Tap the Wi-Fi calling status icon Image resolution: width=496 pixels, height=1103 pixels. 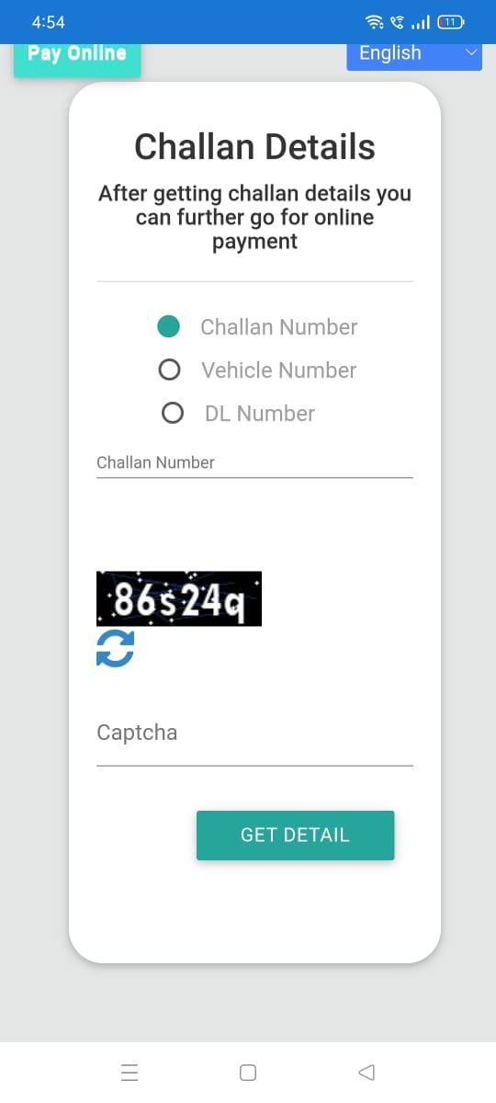pyautogui.click(x=397, y=21)
